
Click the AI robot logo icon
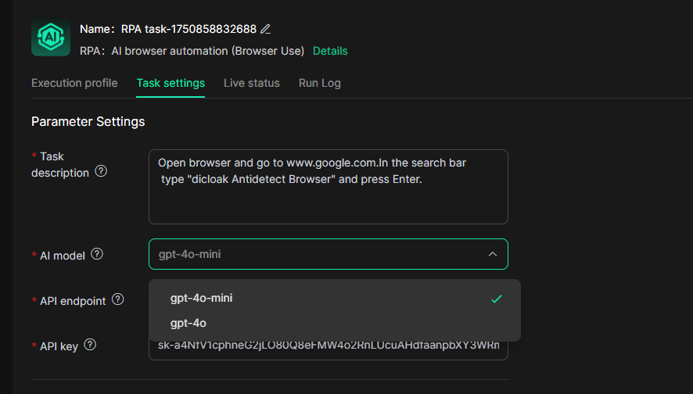[x=51, y=37]
